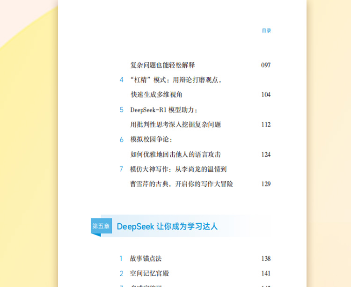351x287 pixels.
Task: Select the 模拟校园争论 entry
Action: click(151, 140)
